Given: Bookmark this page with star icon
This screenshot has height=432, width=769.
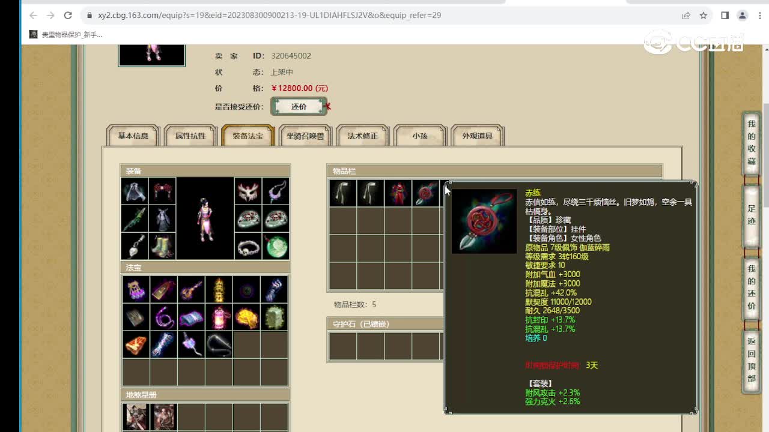Looking at the screenshot, I should point(704,16).
